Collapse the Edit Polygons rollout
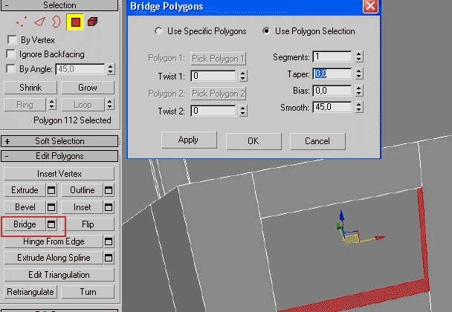452x312 pixels. tap(59, 156)
